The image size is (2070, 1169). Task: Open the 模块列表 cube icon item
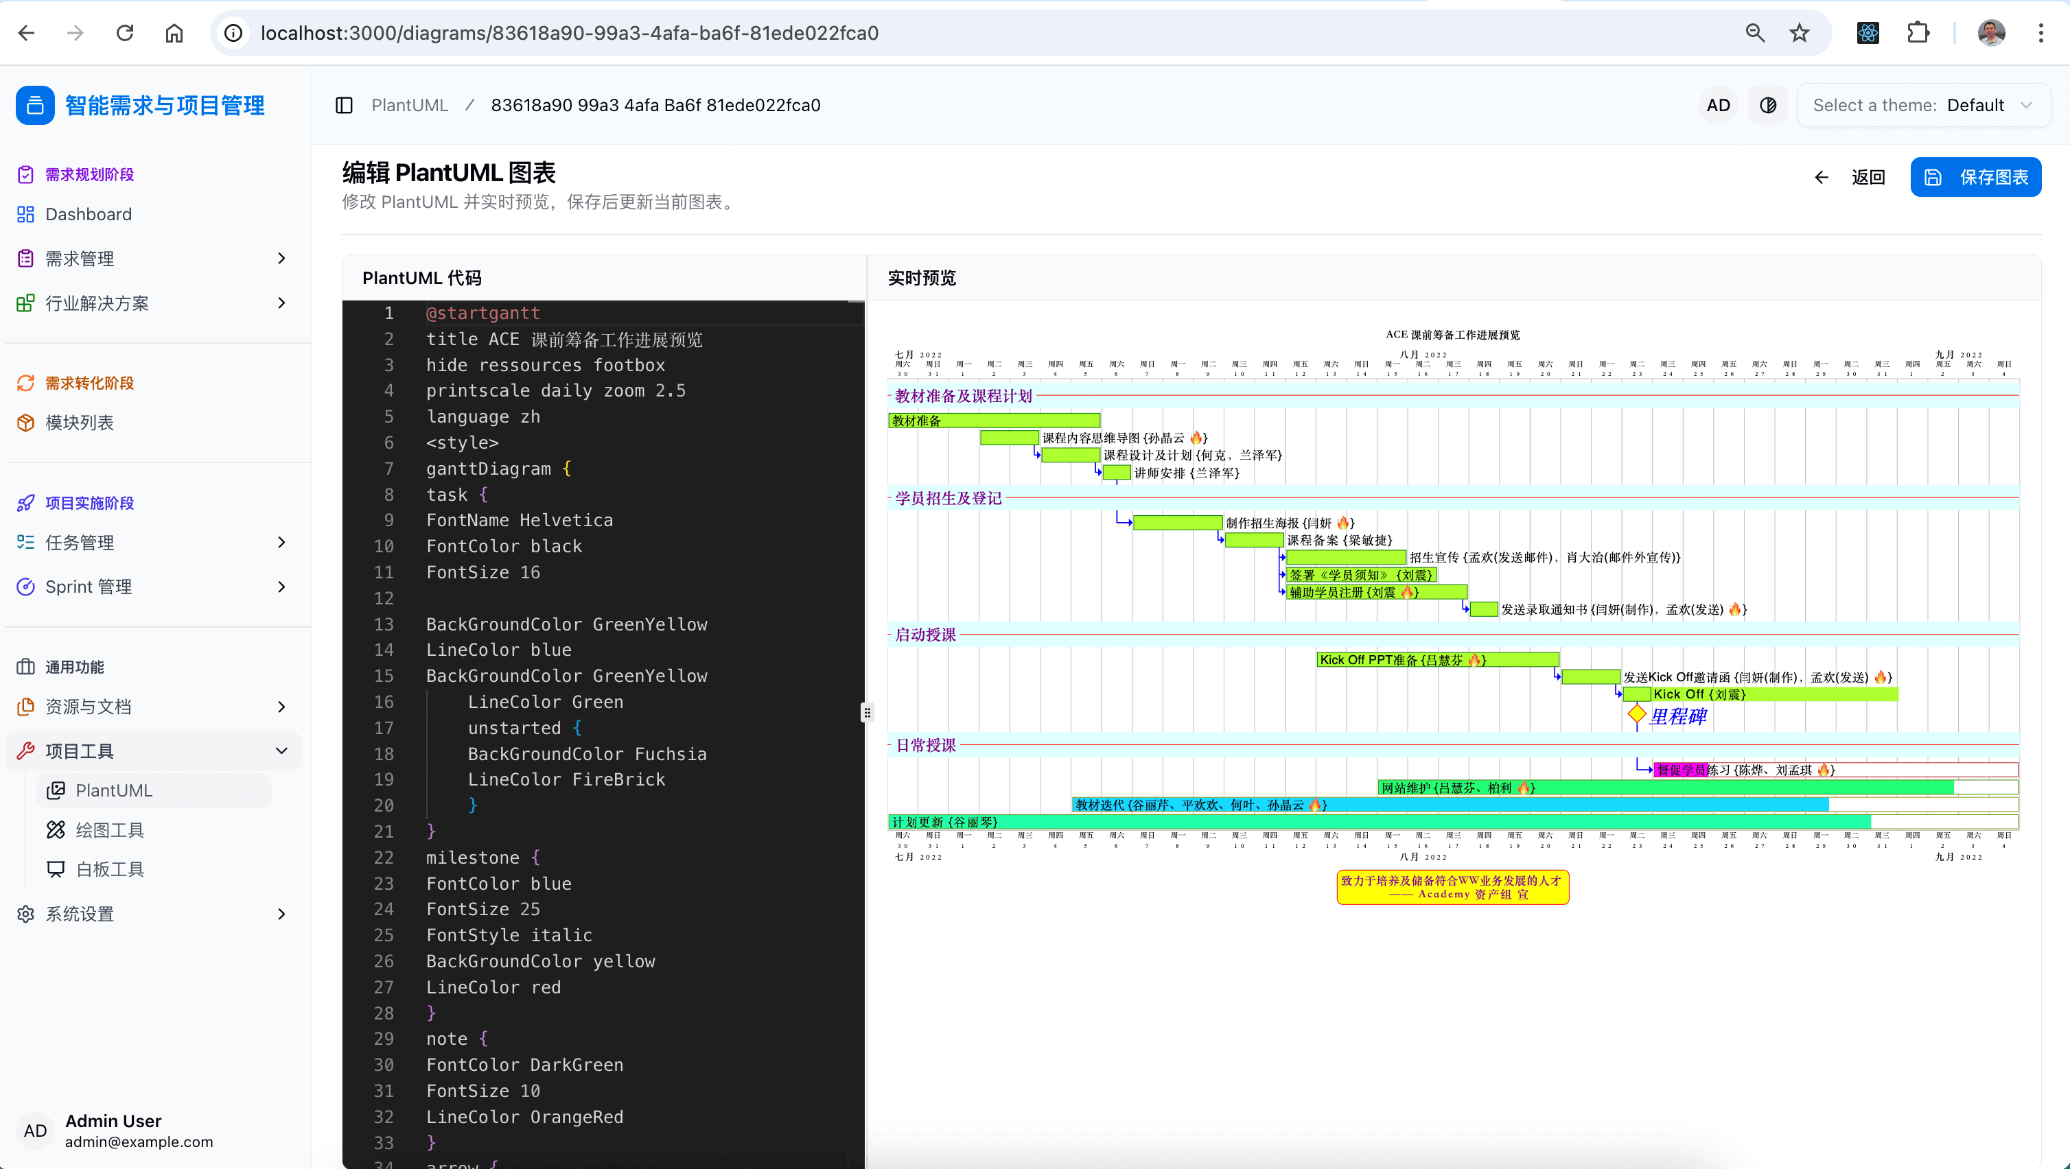click(x=25, y=423)
